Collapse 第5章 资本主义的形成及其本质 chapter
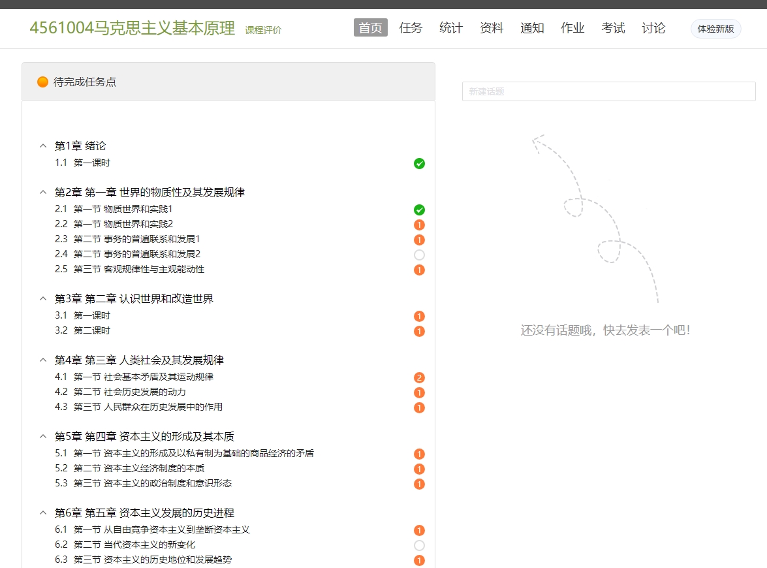Image resolution: width=767 pixels, height=568 pixels. [43, 436]
